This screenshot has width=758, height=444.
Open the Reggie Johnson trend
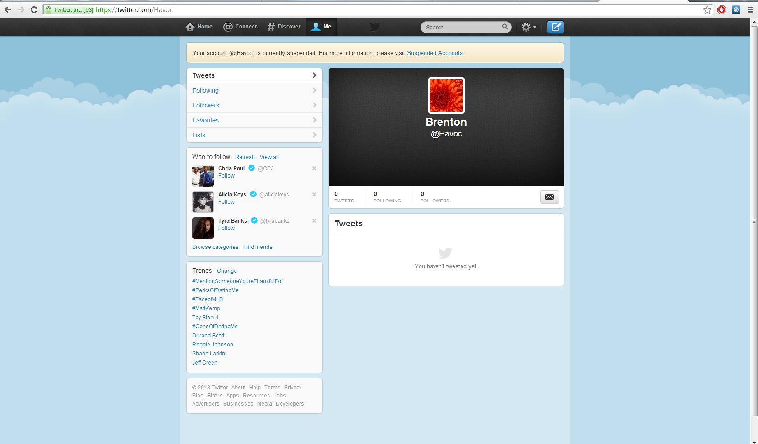213,345
